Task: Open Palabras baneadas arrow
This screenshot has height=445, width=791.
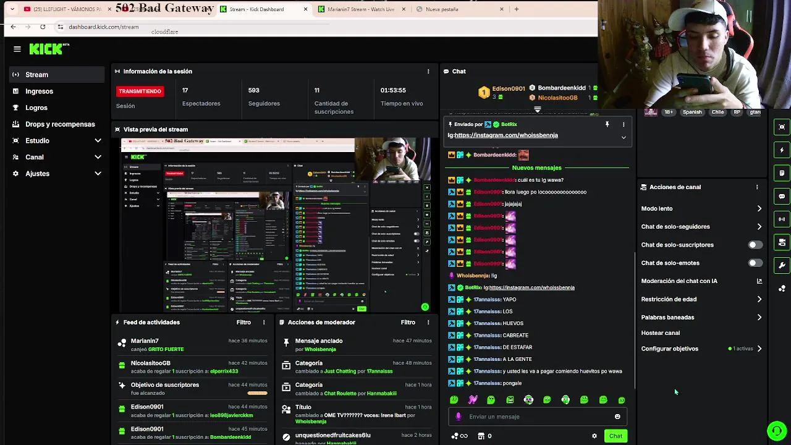Action: pos(759,317)
